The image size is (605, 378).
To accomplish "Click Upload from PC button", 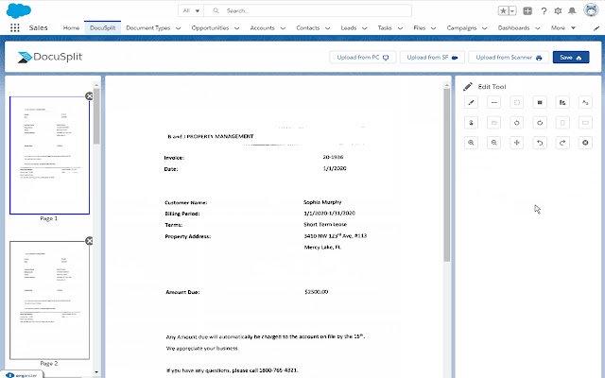I will point(363,57).
